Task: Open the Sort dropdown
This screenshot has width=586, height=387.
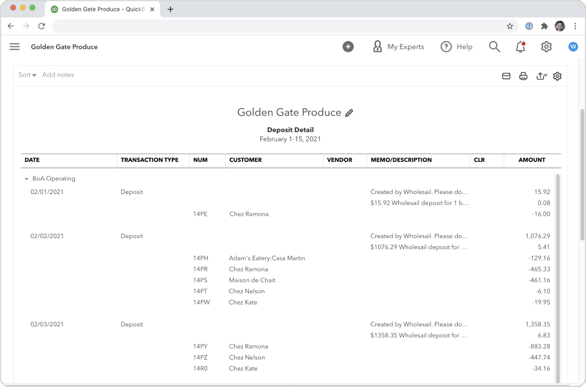Action: (x=27, y=75)
